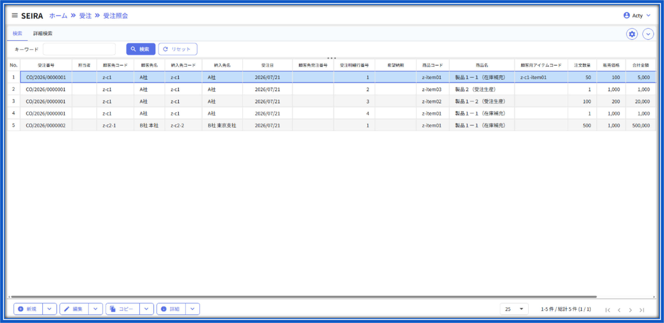The height and width of the screenshot is (323, 664).
Task: Open the gear settings icon
Action: point(632,34)
